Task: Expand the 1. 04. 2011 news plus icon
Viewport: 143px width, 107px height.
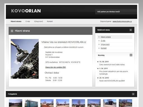Action: [x=98, y=69]
